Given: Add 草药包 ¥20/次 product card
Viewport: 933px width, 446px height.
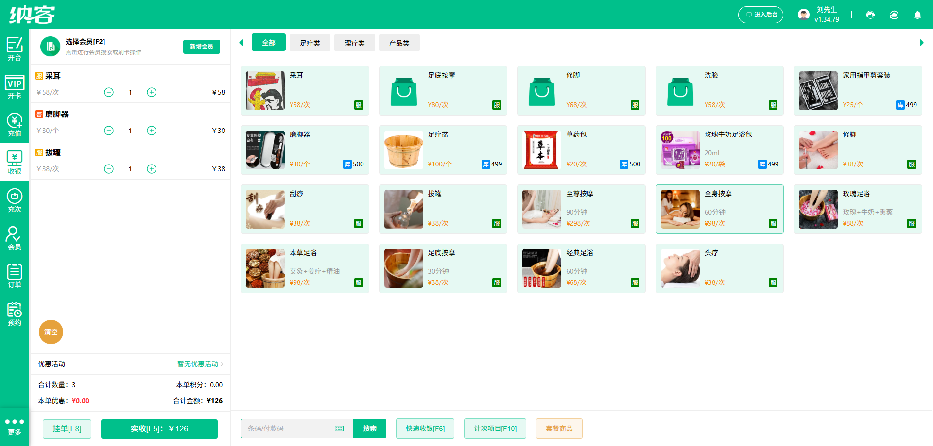Looking at the screenshot, I should pyautogui.click(x=581, y=150).
